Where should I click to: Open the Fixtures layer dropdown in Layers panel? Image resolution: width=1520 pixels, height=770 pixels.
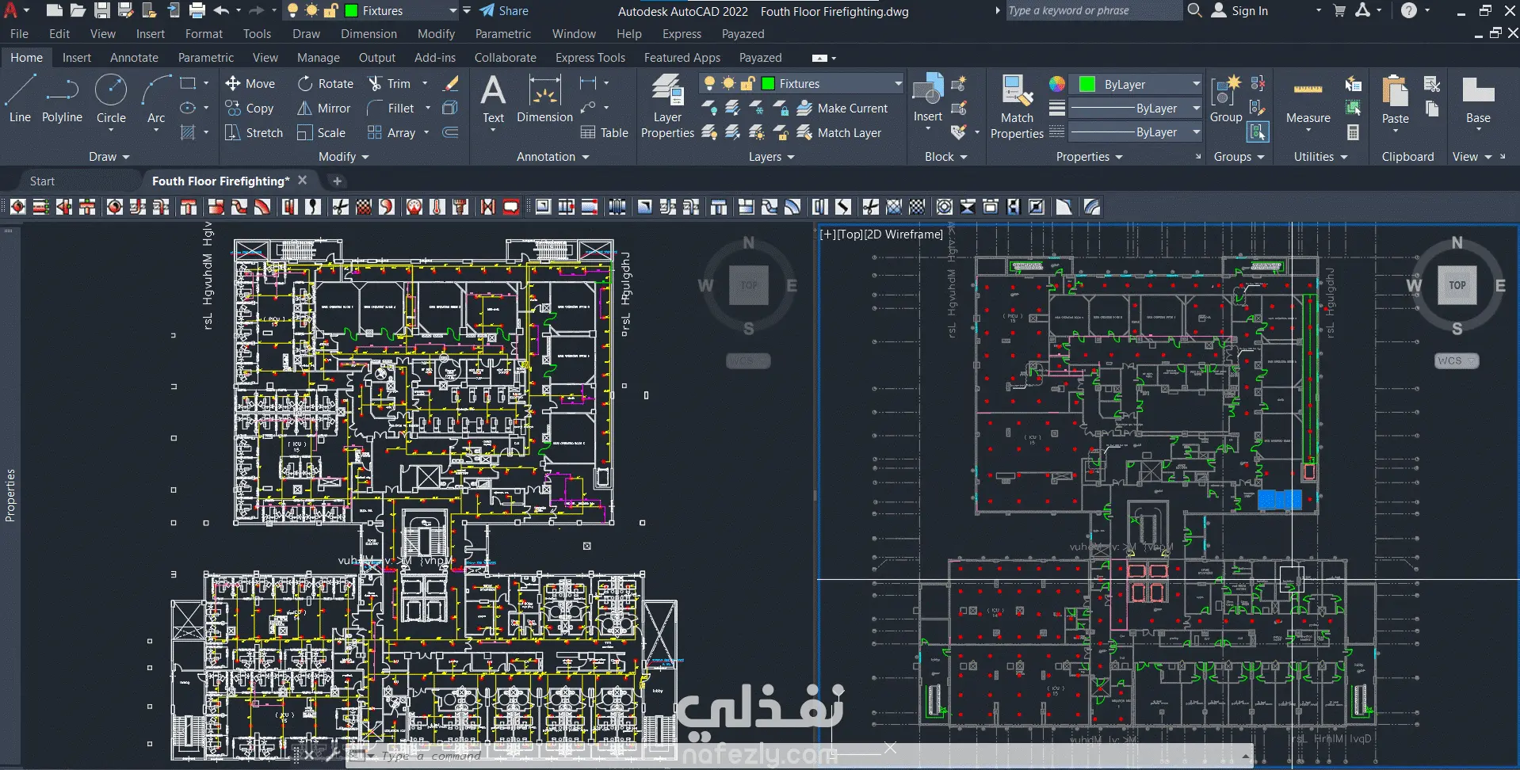pos(898,83)
